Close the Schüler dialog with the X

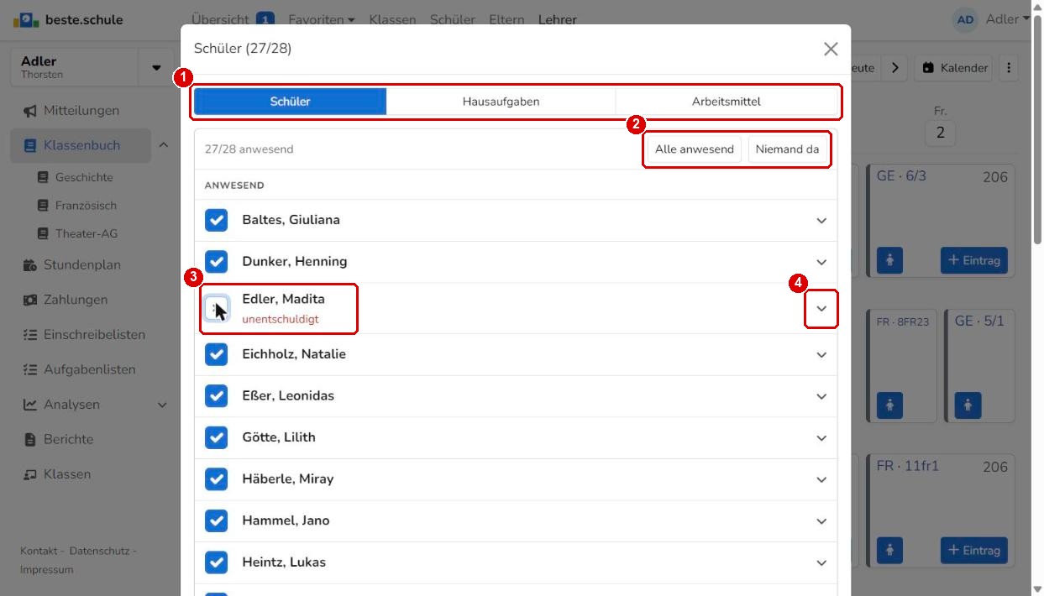(831, 49)
